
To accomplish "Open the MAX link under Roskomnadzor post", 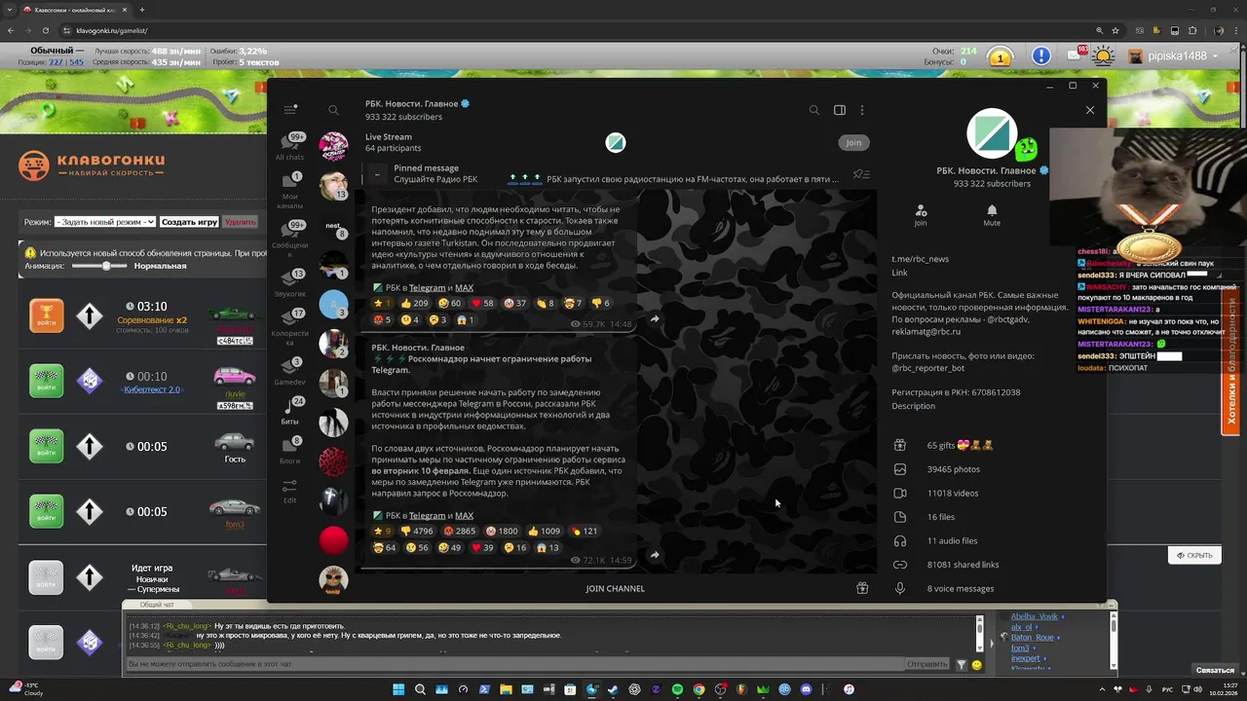I will click(x=464, y=516).
